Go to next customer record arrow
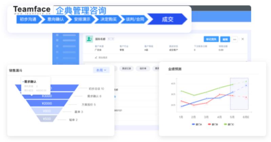The height and width of the screenshot is (142, 271). [112, 39]
